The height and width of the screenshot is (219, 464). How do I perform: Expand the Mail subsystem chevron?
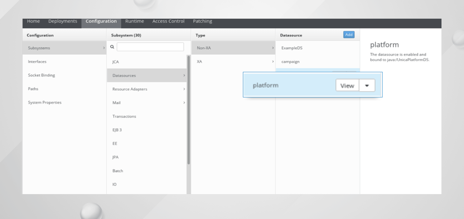tap(184, 103)
